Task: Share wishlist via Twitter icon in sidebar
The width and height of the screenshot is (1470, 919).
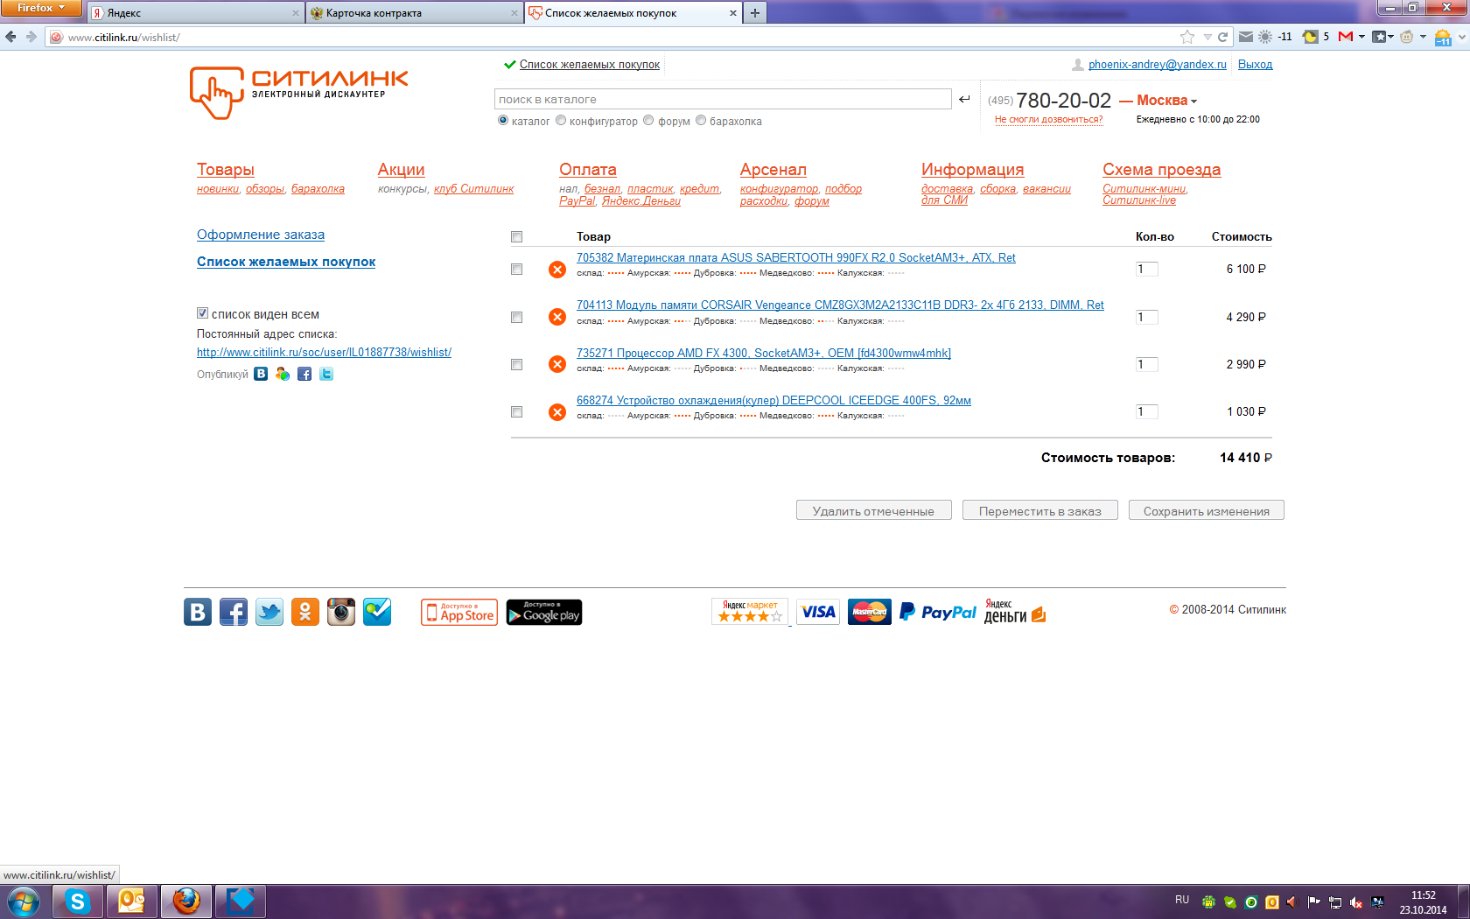Action: coord(326,374)
